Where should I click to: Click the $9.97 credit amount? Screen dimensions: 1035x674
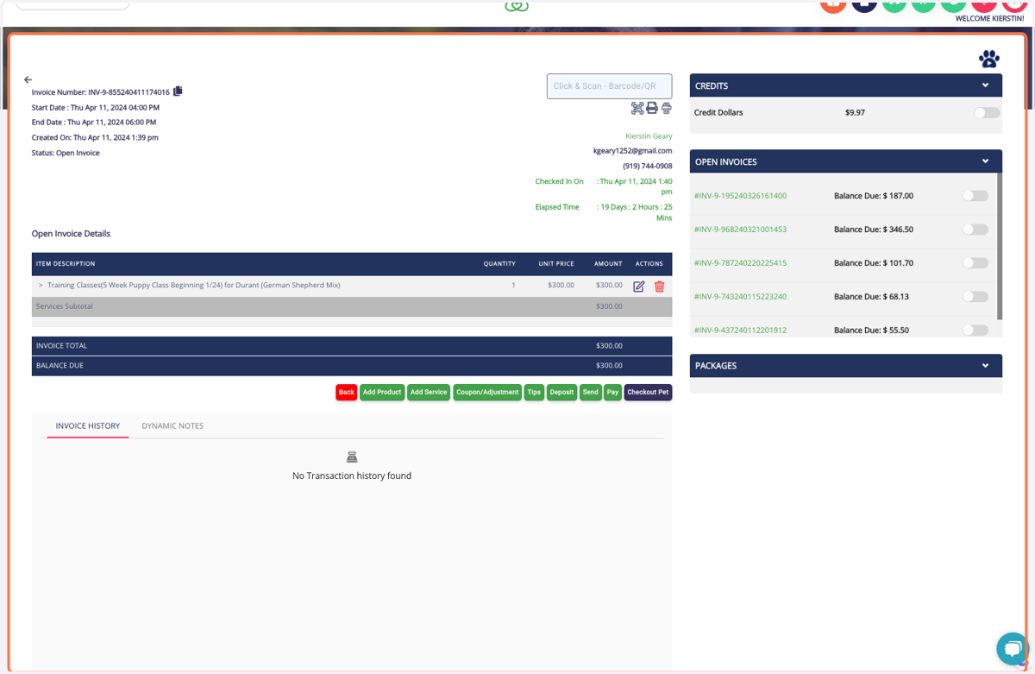[x=855, y=112]
